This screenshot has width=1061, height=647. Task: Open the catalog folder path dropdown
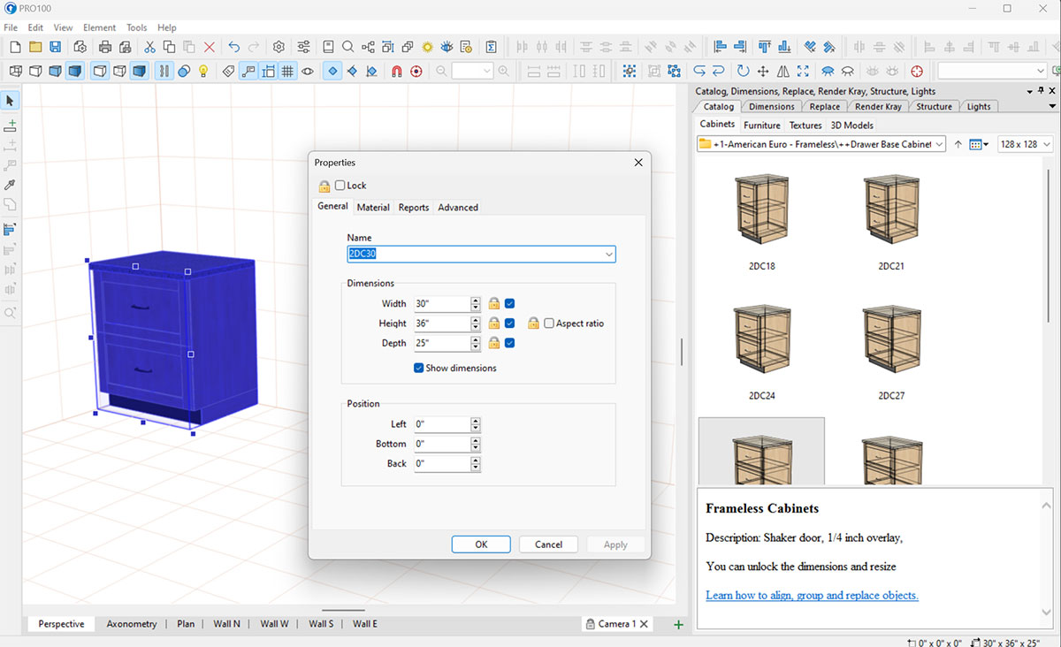938,144
